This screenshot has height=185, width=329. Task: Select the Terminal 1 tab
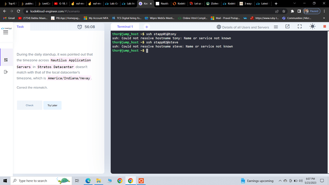[125, 27]
